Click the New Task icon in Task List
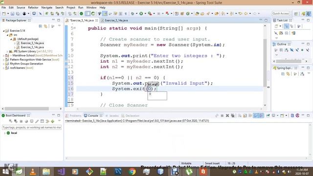The height and width of the screenshot is (176, 313). click(276, 26)
